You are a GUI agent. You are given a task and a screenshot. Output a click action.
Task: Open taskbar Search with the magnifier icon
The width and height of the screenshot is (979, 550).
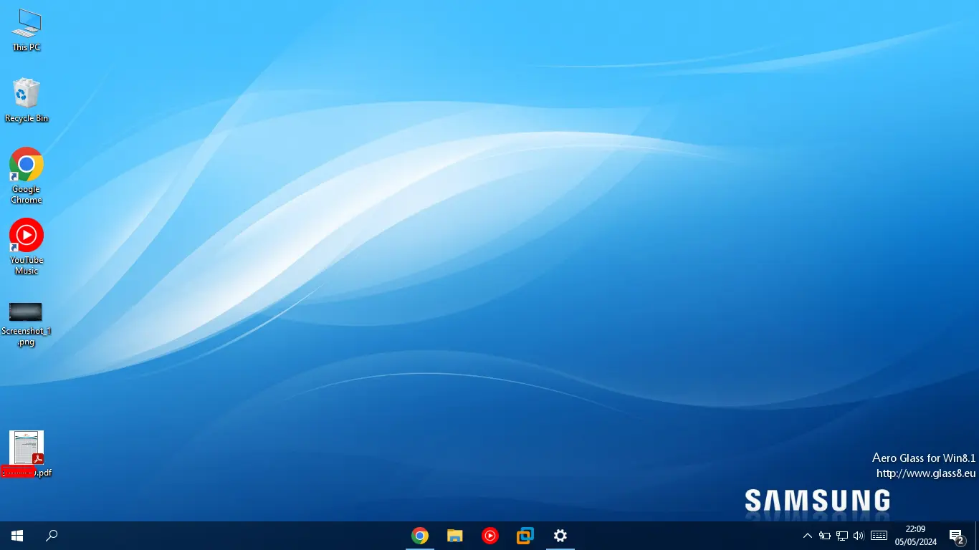[x=52, y=536]
